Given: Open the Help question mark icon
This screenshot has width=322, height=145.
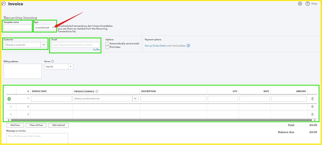Looking at the screenshot, I should click(x=307, y=4).
